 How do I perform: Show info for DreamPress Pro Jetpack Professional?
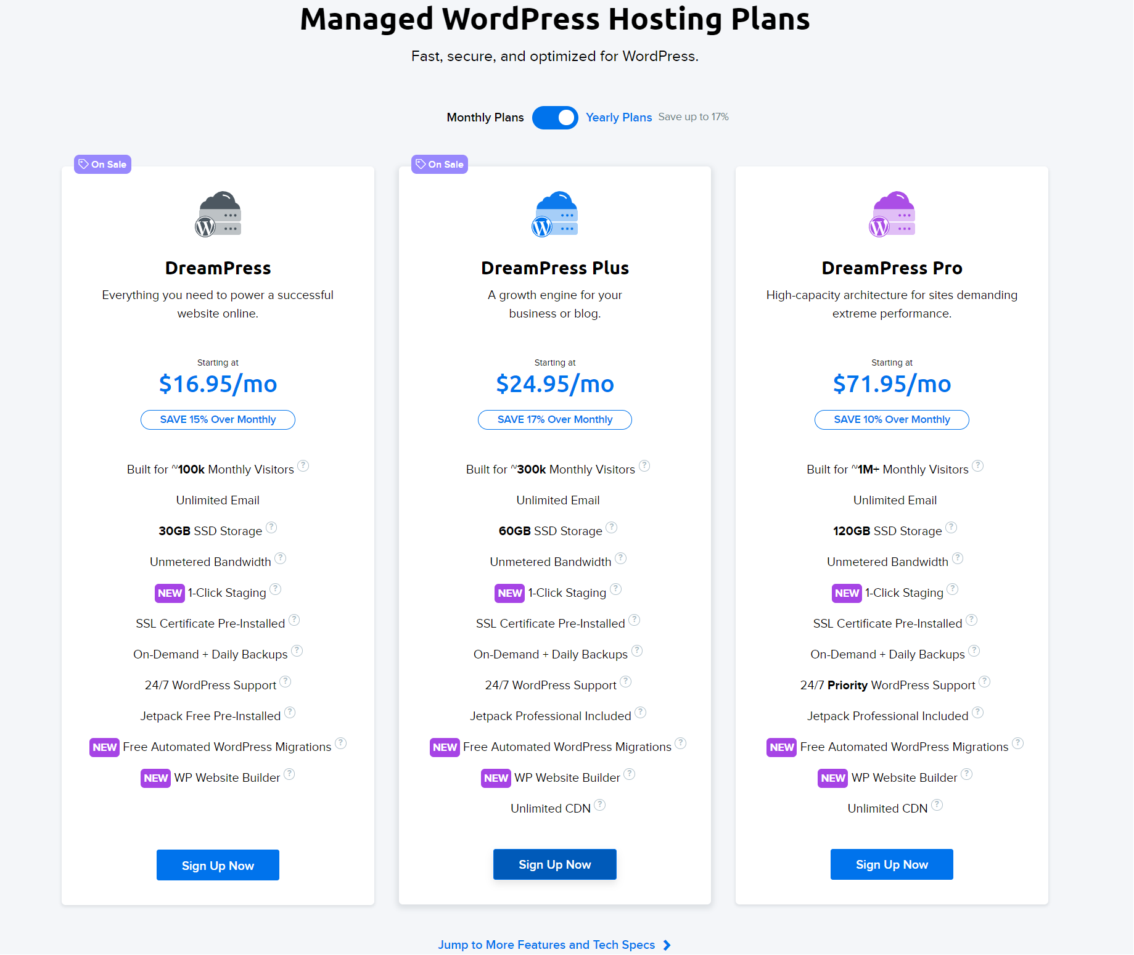pyautogui.click(x=978, y=712)
